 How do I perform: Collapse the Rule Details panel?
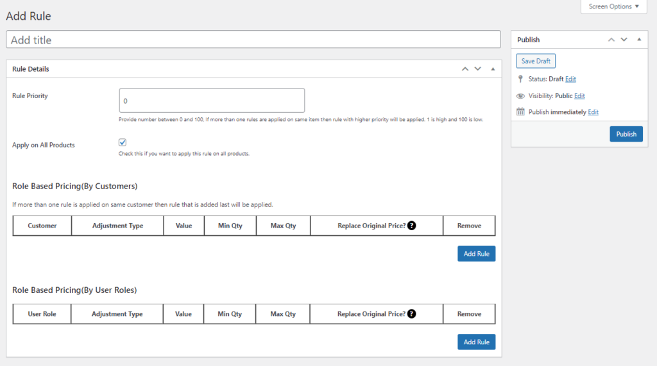(493, 69)
